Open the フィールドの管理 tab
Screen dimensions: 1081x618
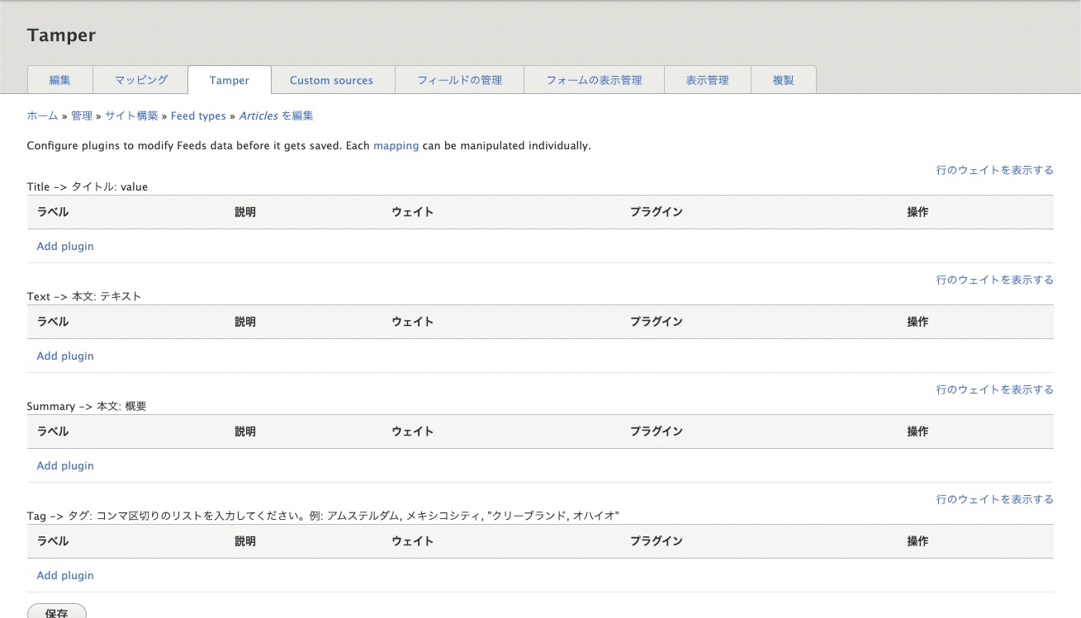click(459, 79)
